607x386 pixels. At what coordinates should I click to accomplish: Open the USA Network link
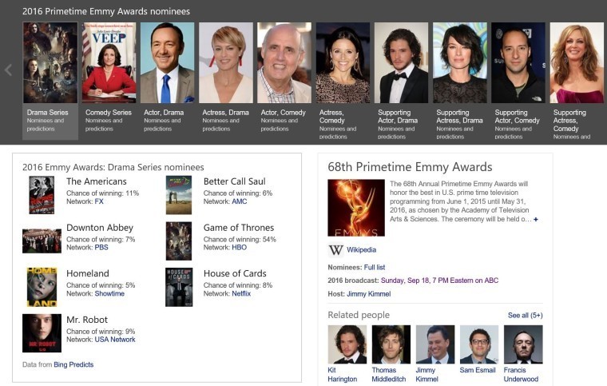[115, 340]
